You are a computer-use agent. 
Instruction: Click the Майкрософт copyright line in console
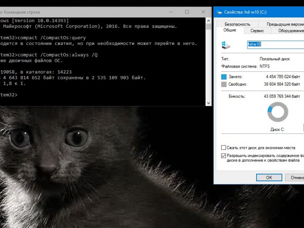[89, 26]
